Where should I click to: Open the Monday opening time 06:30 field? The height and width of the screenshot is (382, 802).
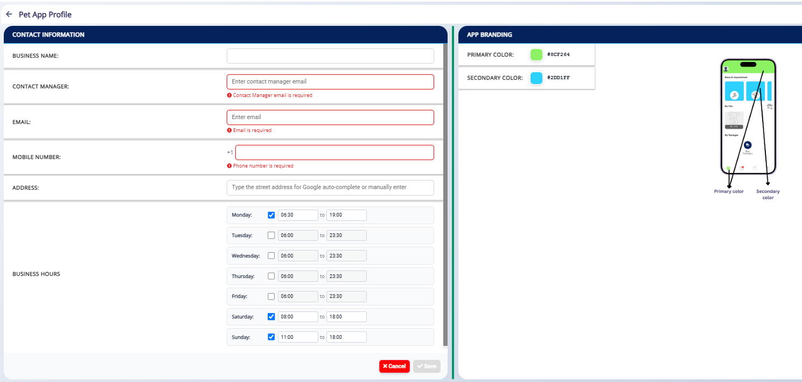tap(298, 215)
